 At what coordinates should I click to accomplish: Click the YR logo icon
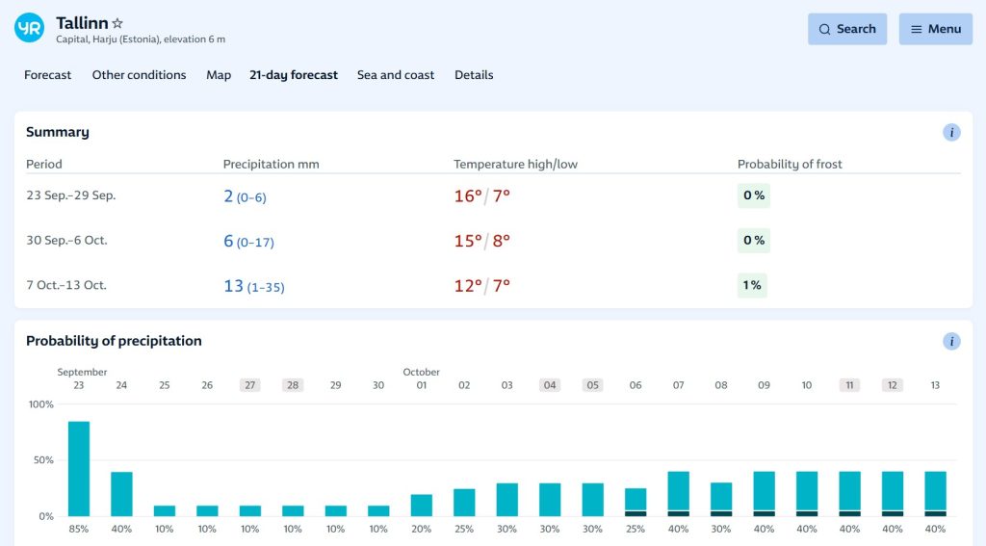click(x=29, y=28)
